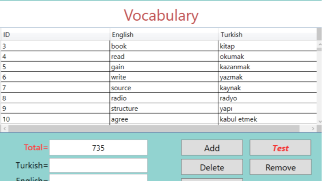Sort by the Turkish column header

tap(267, 34)
